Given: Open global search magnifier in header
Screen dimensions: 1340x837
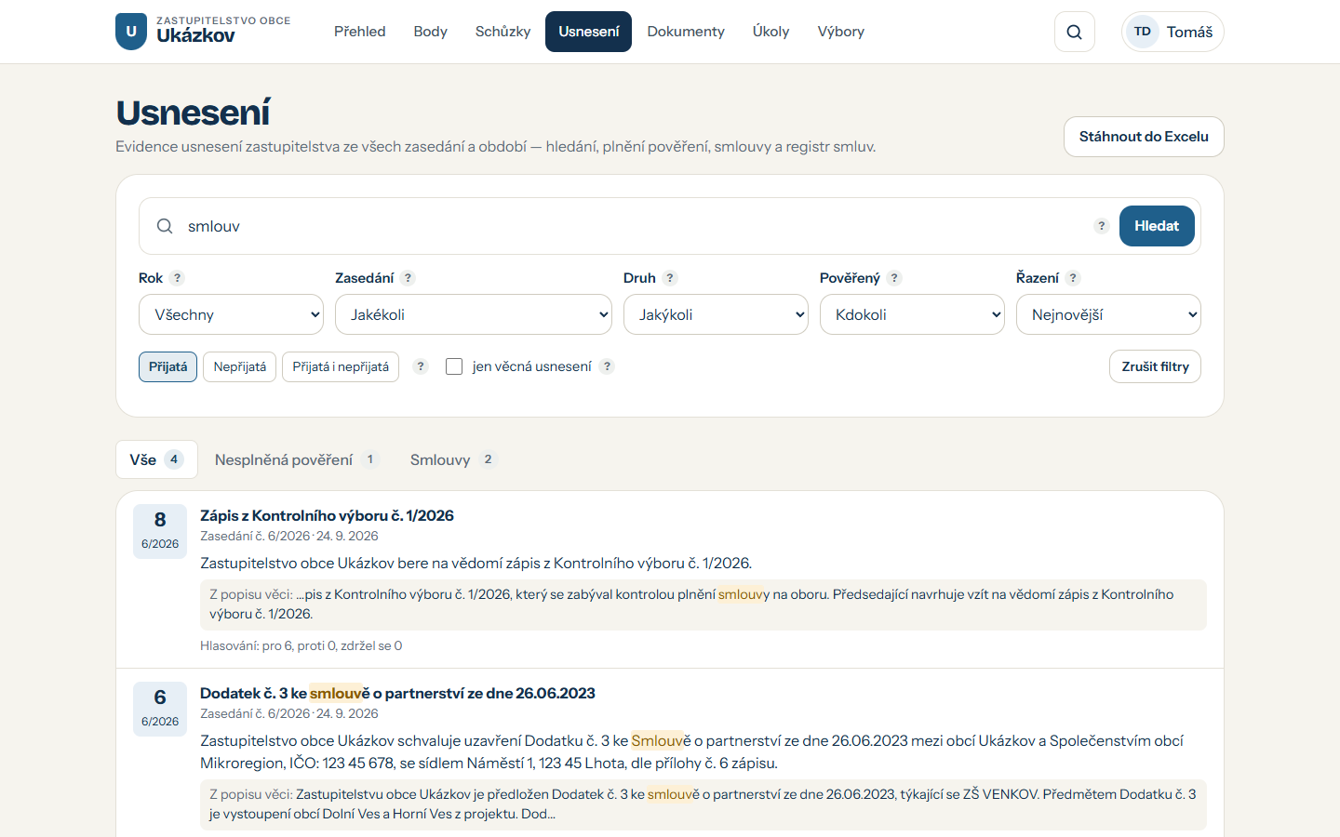Looking at the screenshot, I should click(x=1075, y=32).
